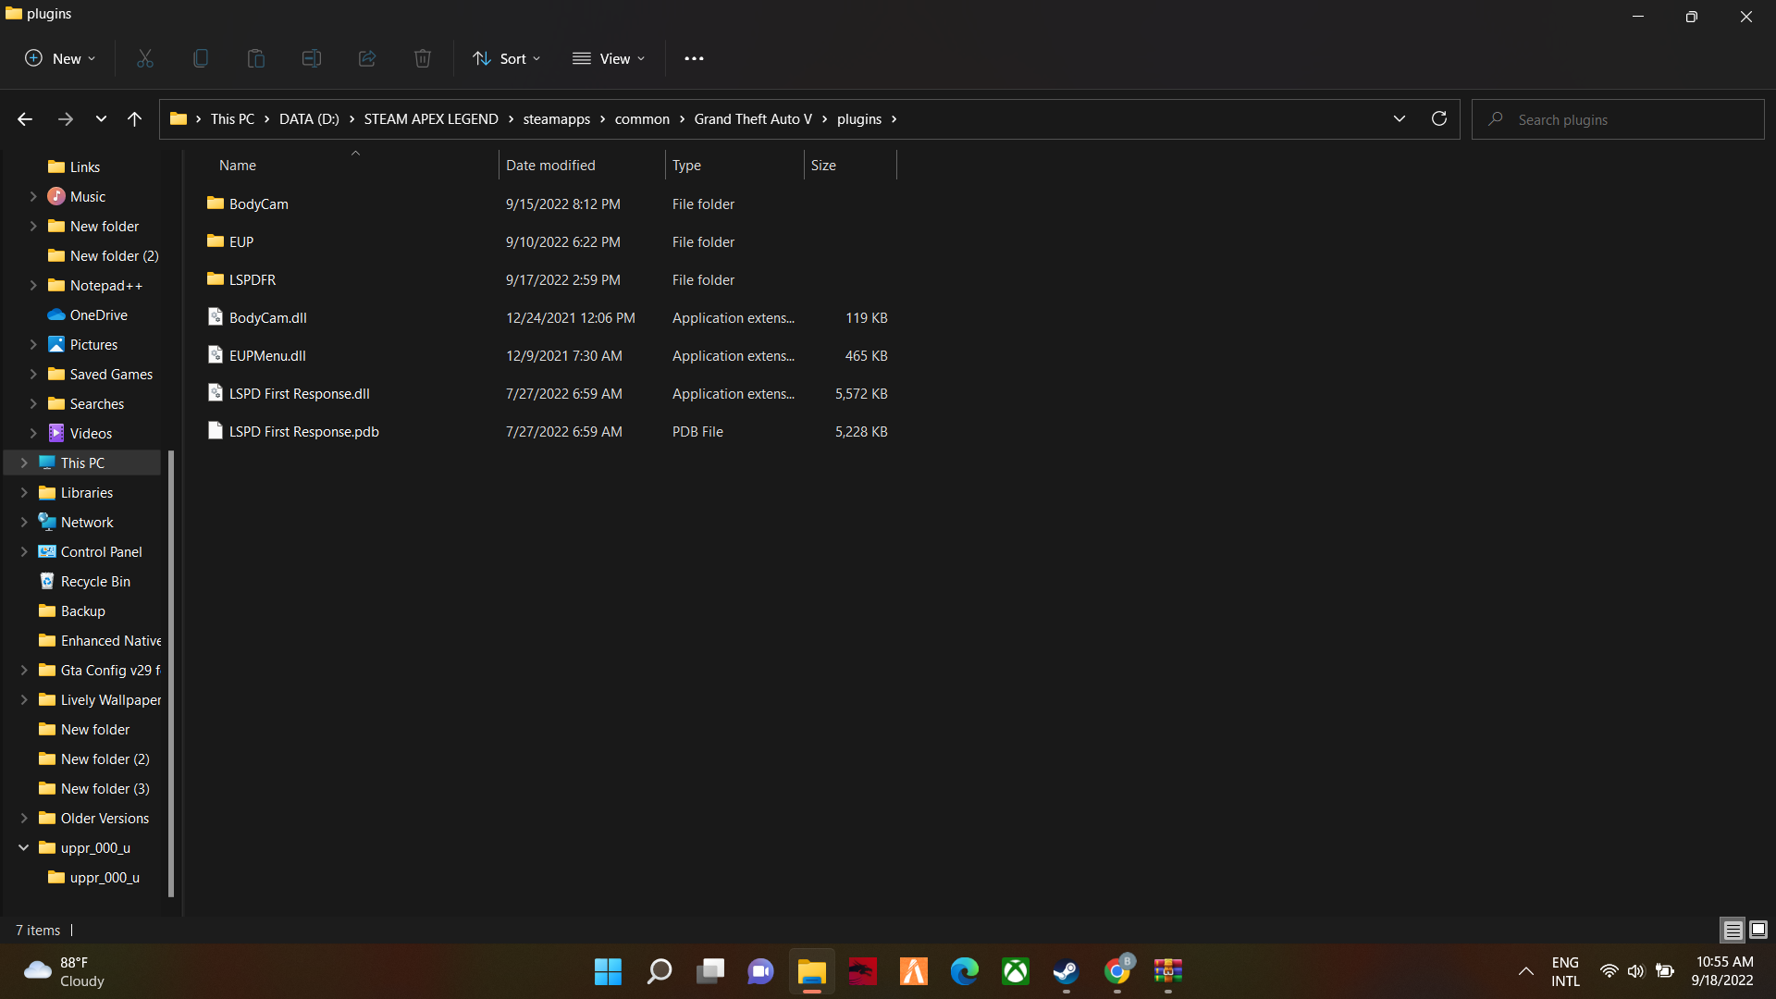Click the Rename icon in toolbar

[x=312, y=58]
